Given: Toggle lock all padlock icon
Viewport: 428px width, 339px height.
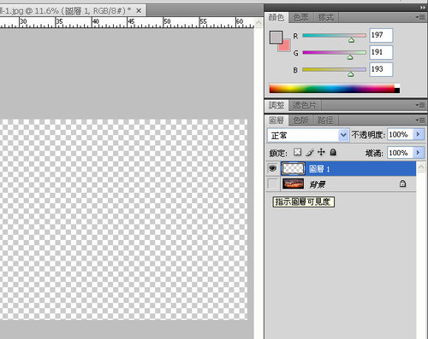Looking at the screenshot, I should (333, 152).
